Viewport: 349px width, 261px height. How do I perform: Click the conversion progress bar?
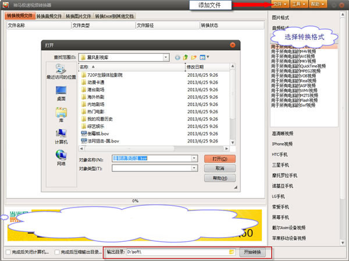pos(136,201)
